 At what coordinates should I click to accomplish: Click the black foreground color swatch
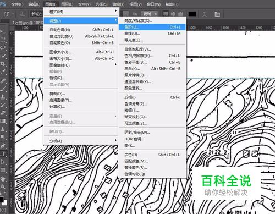2,199
